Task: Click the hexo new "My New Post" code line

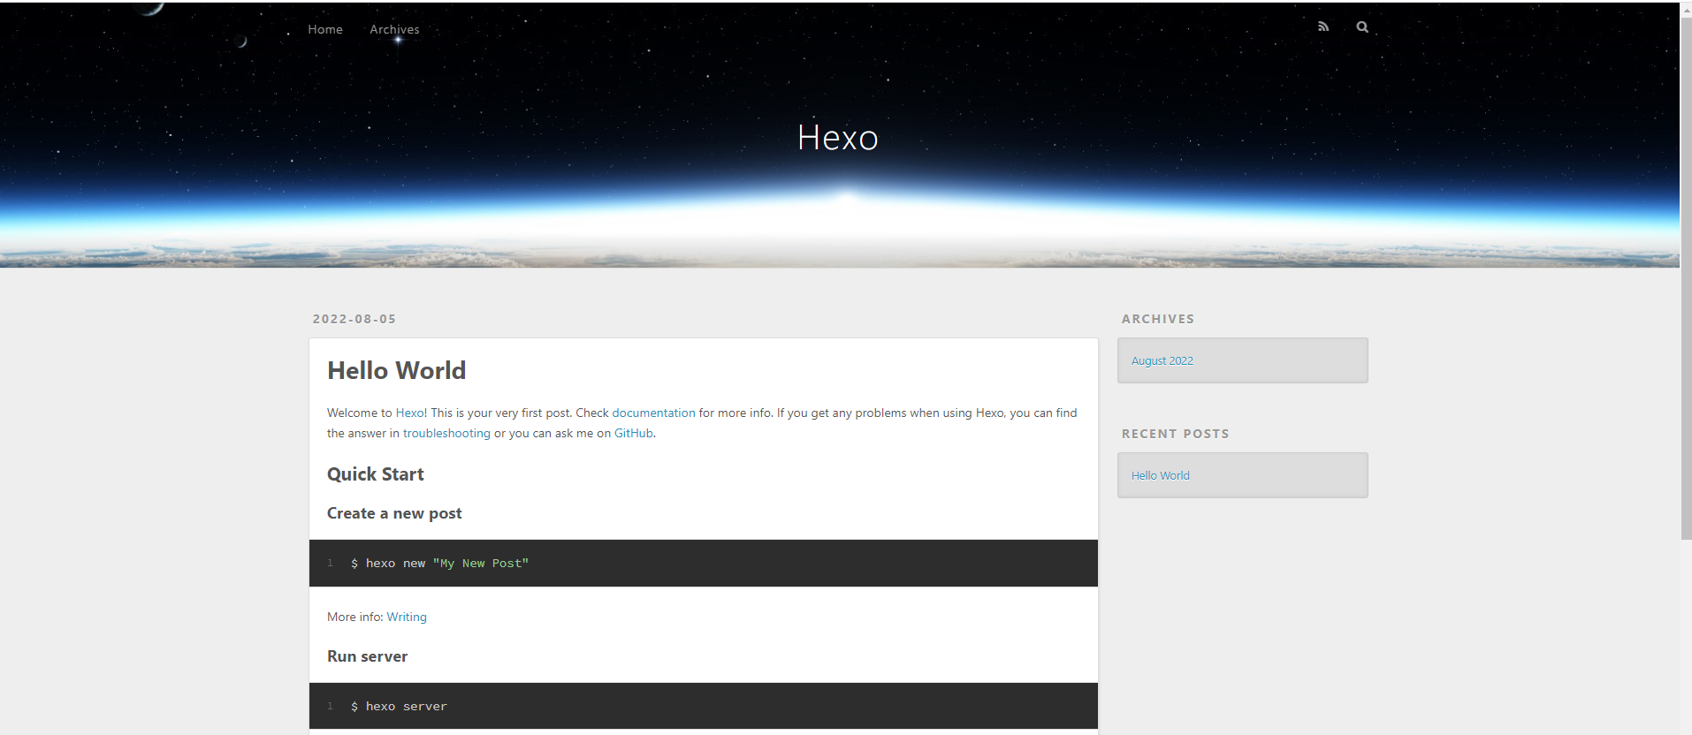Action: [x=439, y=564]
